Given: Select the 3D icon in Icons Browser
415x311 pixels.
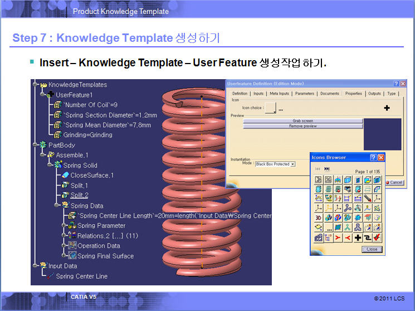Looking at the screenshot, I should (x=319, y=217).
